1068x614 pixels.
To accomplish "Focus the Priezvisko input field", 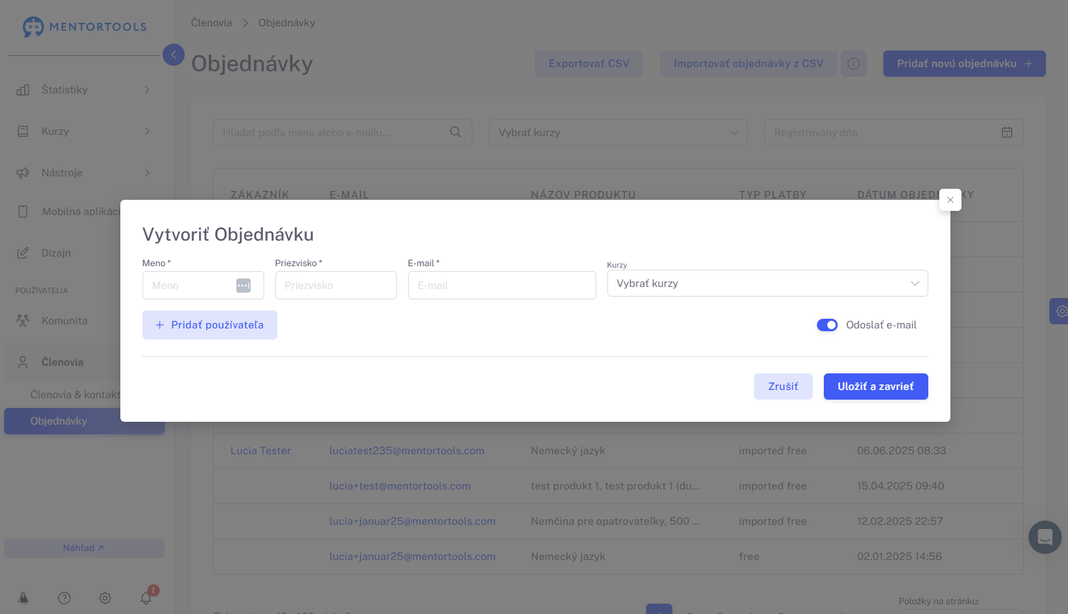I will [x=335, y=286].
